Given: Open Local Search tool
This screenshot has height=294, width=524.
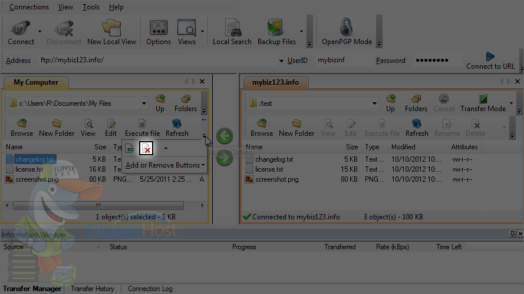Looking at the screenshot, I should coord(232,28).
